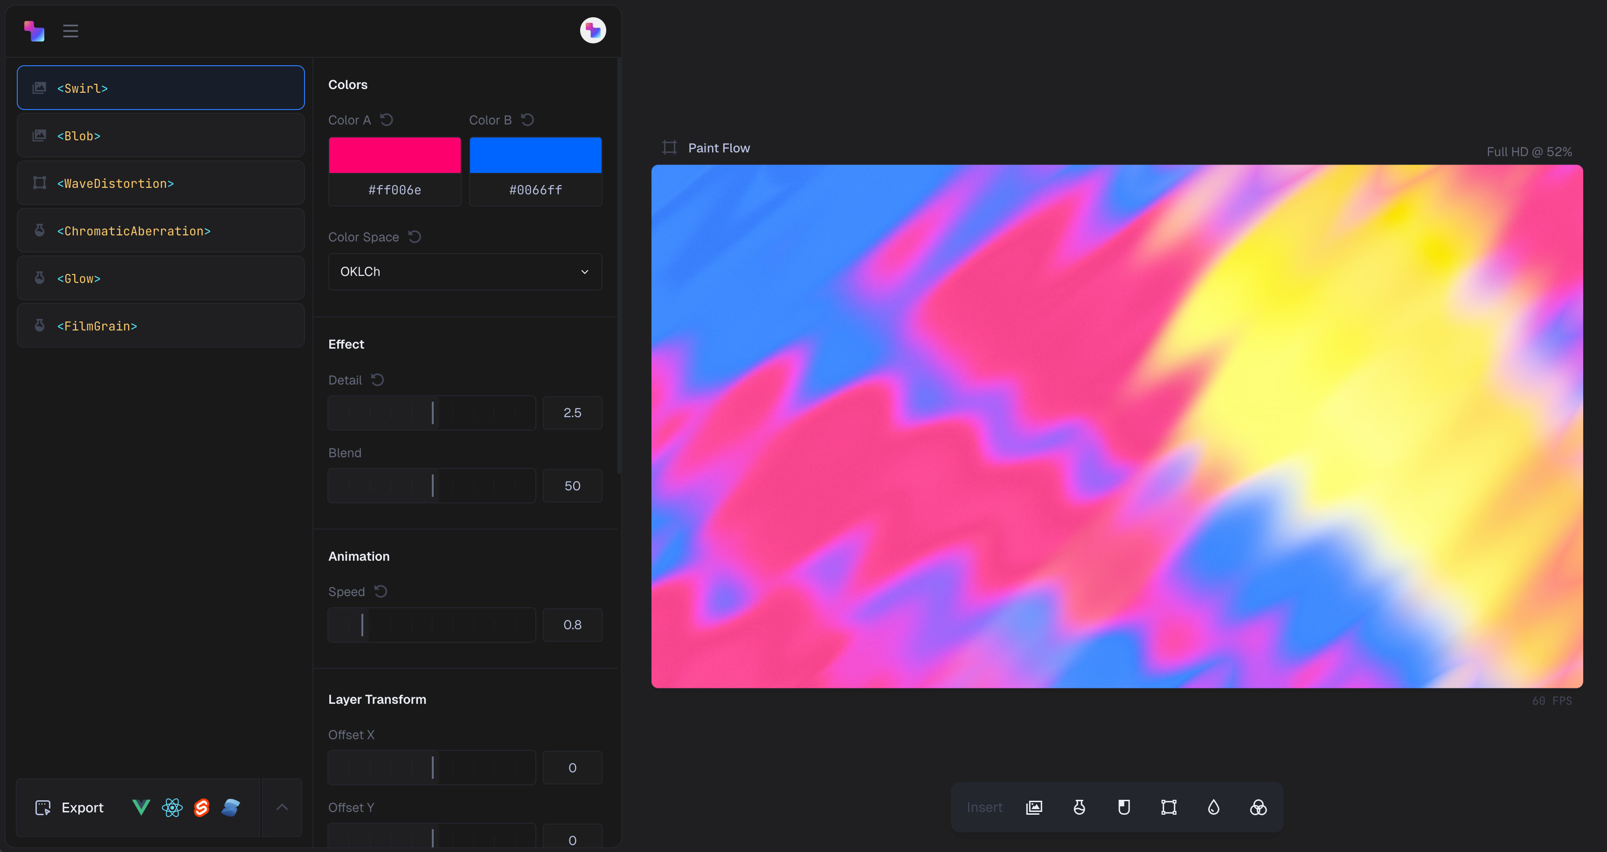Open the OKLCh color space dropdown
Image resolution: width=1607 pixels, height=852 pixels.
pos(464,271)
